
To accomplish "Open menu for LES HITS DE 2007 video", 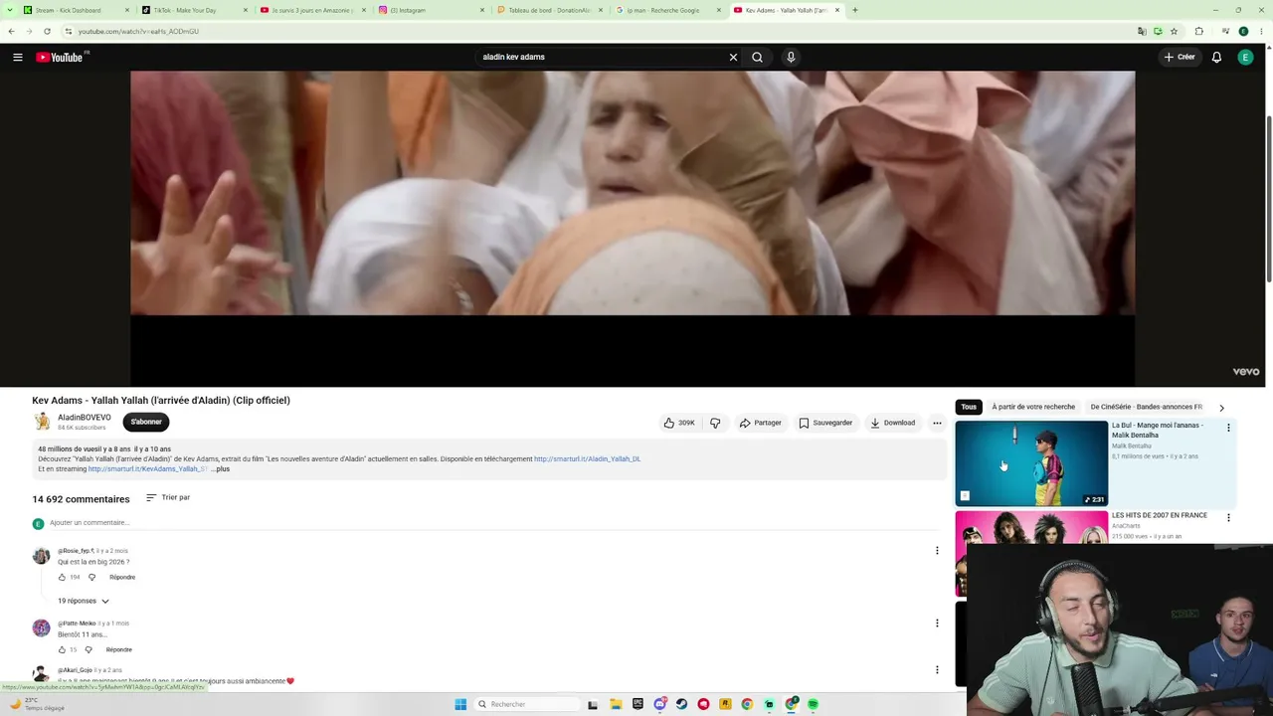I will (1228, 518).
